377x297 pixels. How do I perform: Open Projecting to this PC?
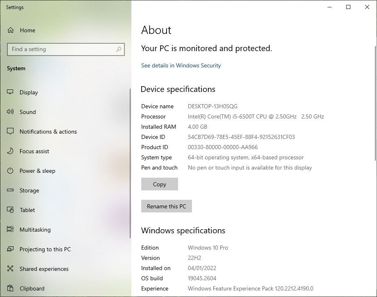click(x=65, y=249)
